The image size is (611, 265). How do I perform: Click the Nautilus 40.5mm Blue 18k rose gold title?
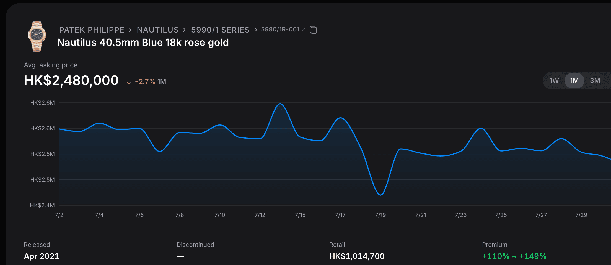(x=143, y=43)
